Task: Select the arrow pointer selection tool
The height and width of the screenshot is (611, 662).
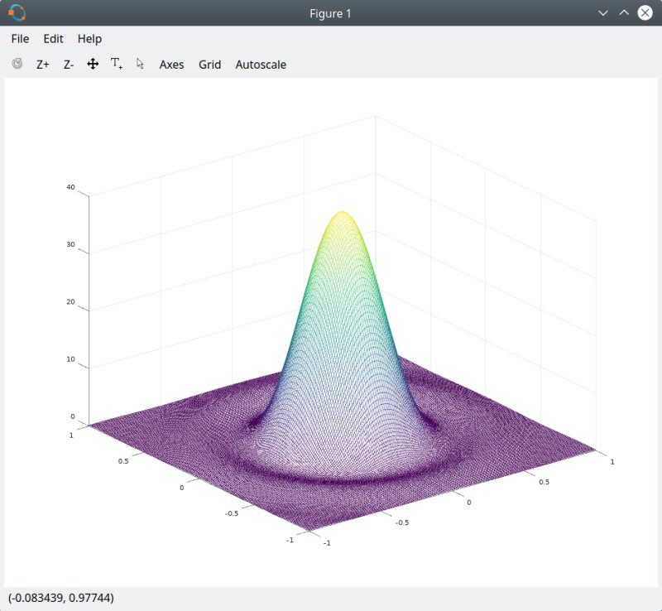Action: coord(140,64)
